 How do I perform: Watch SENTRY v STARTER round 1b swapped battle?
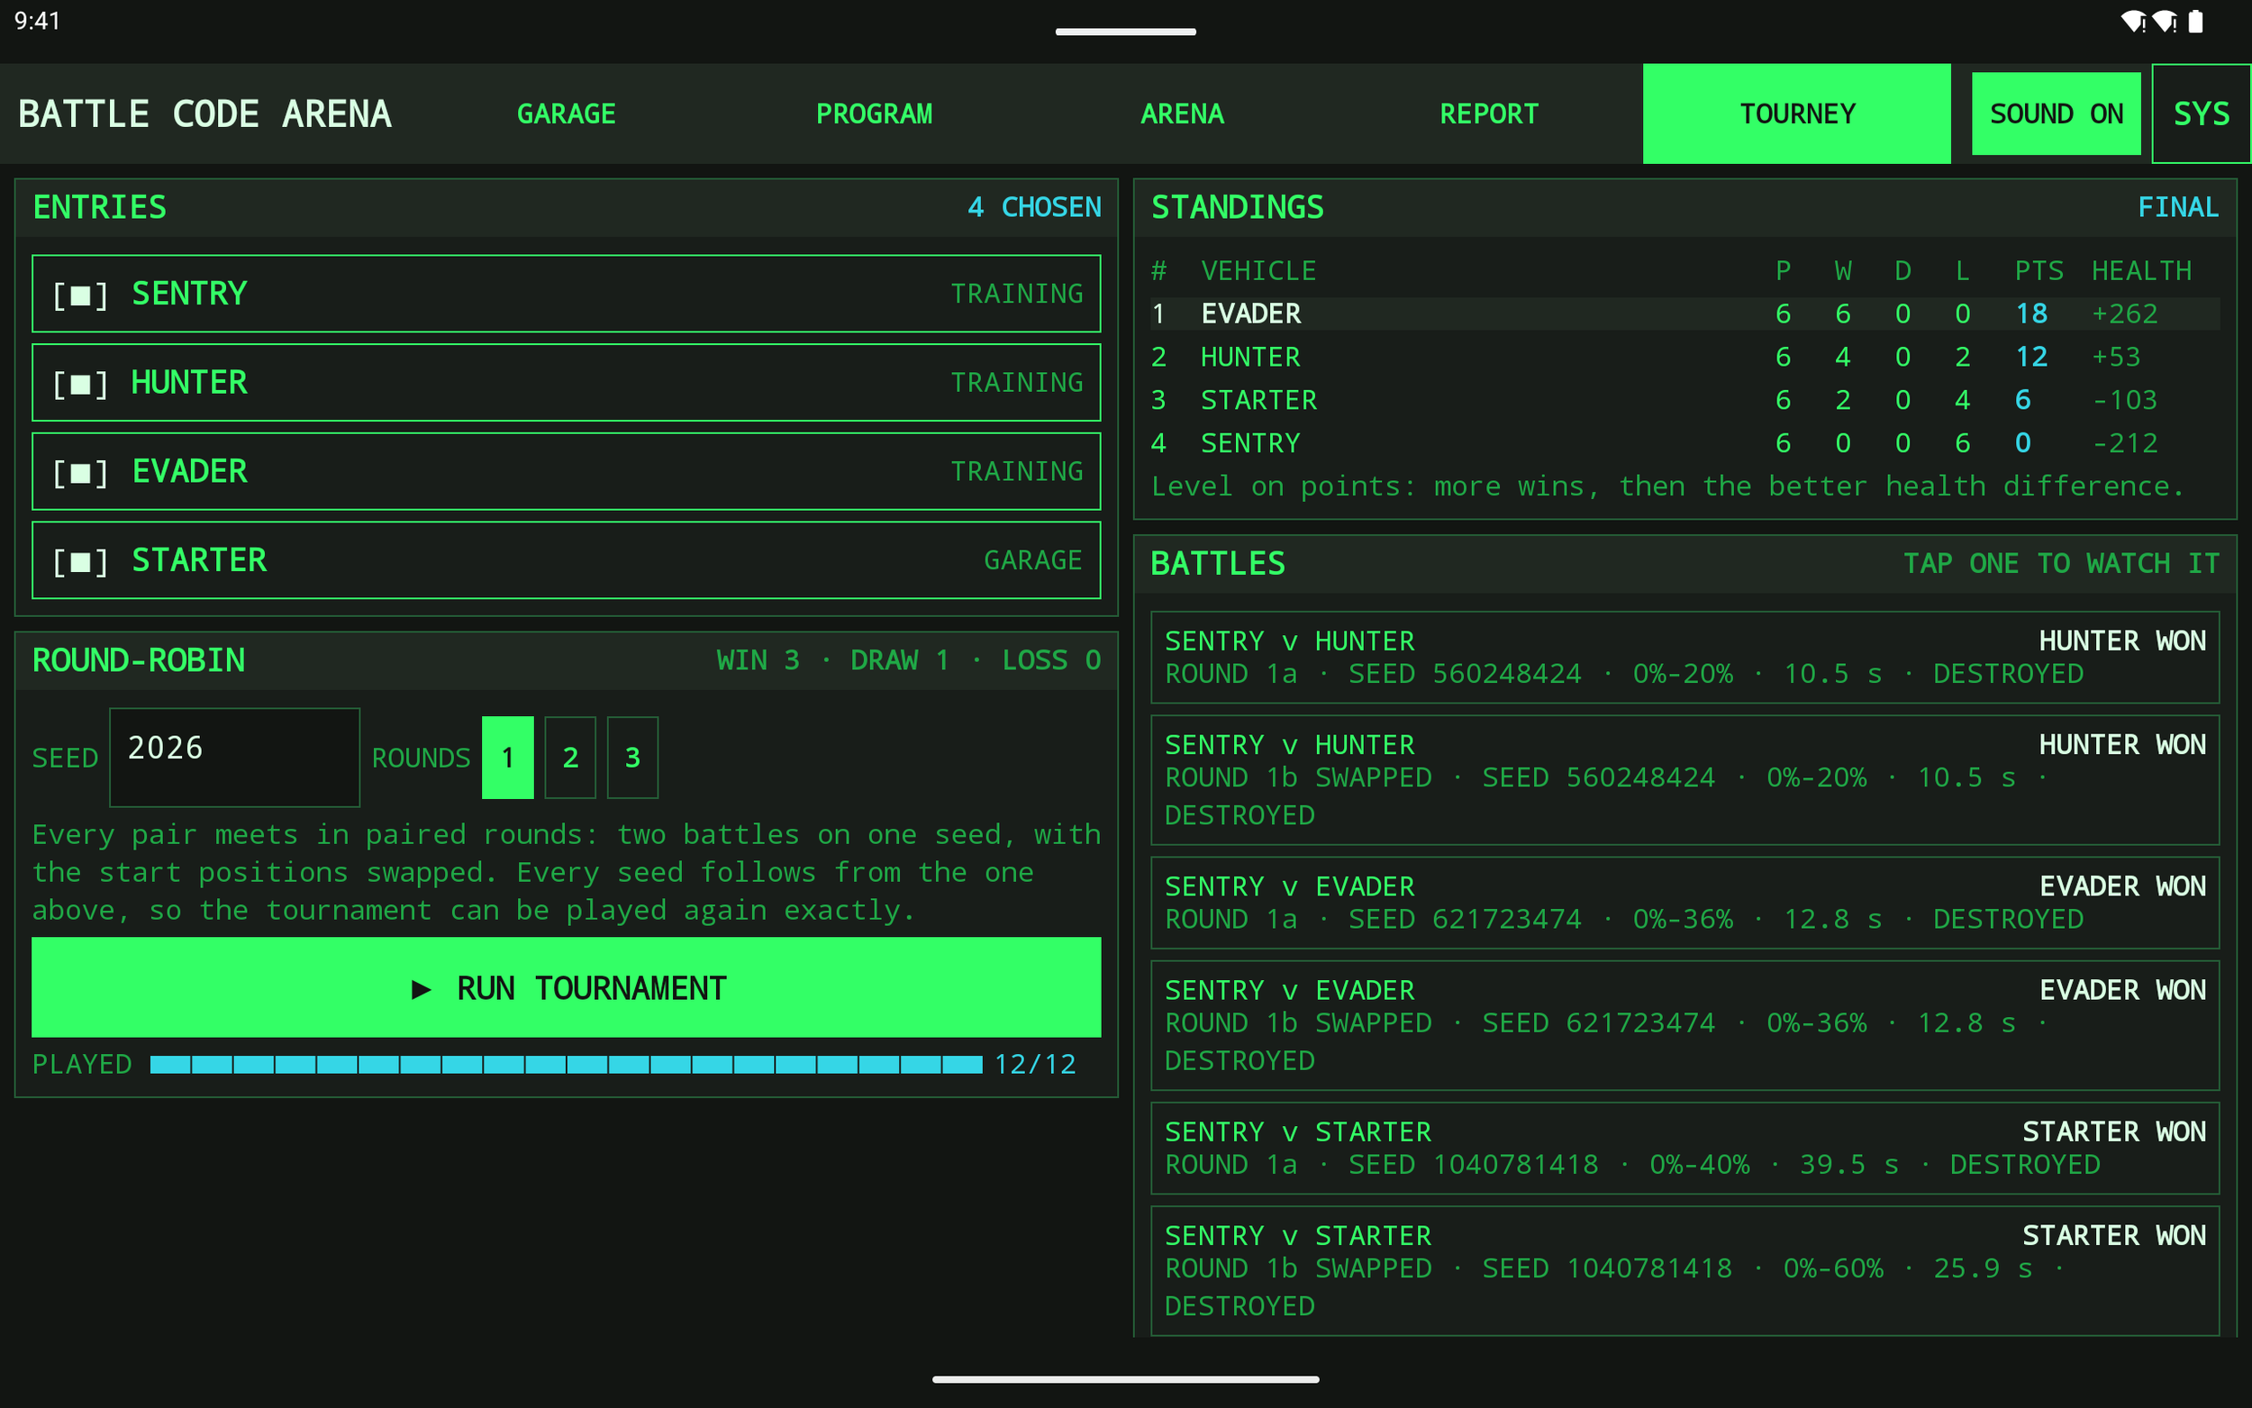(x=1685, y=1271)
